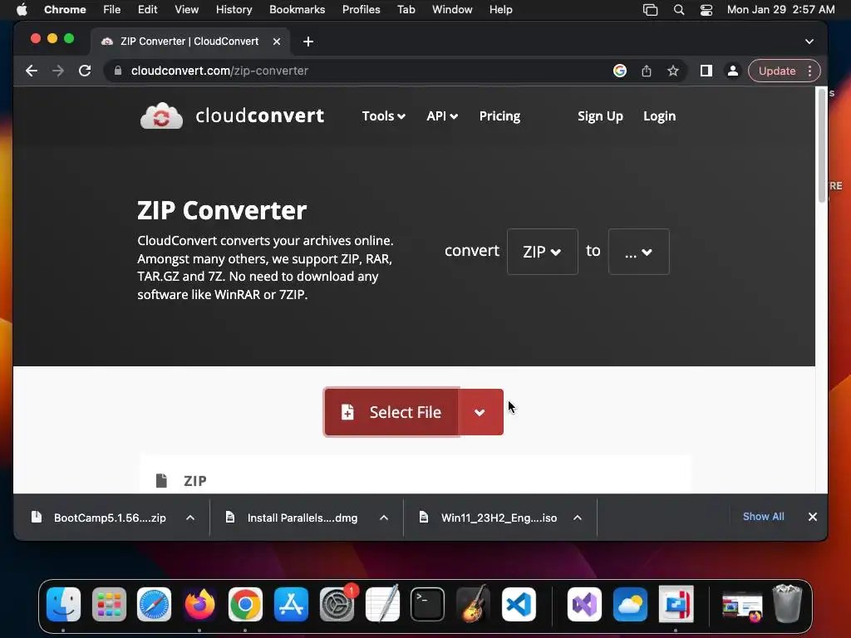The image size is (851, 638).
Task: Launch Safari from the Dock
Action: click(154, 604)
